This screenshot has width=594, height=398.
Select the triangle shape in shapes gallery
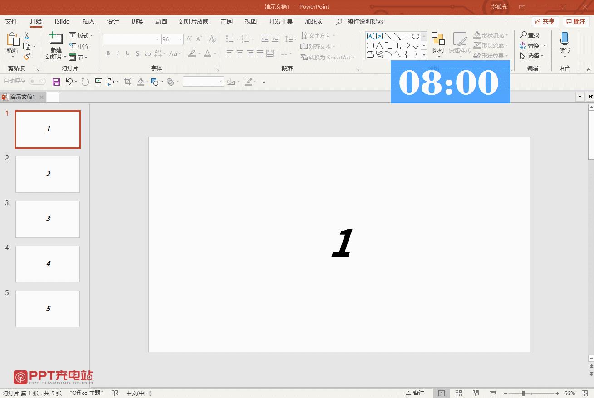379,45
